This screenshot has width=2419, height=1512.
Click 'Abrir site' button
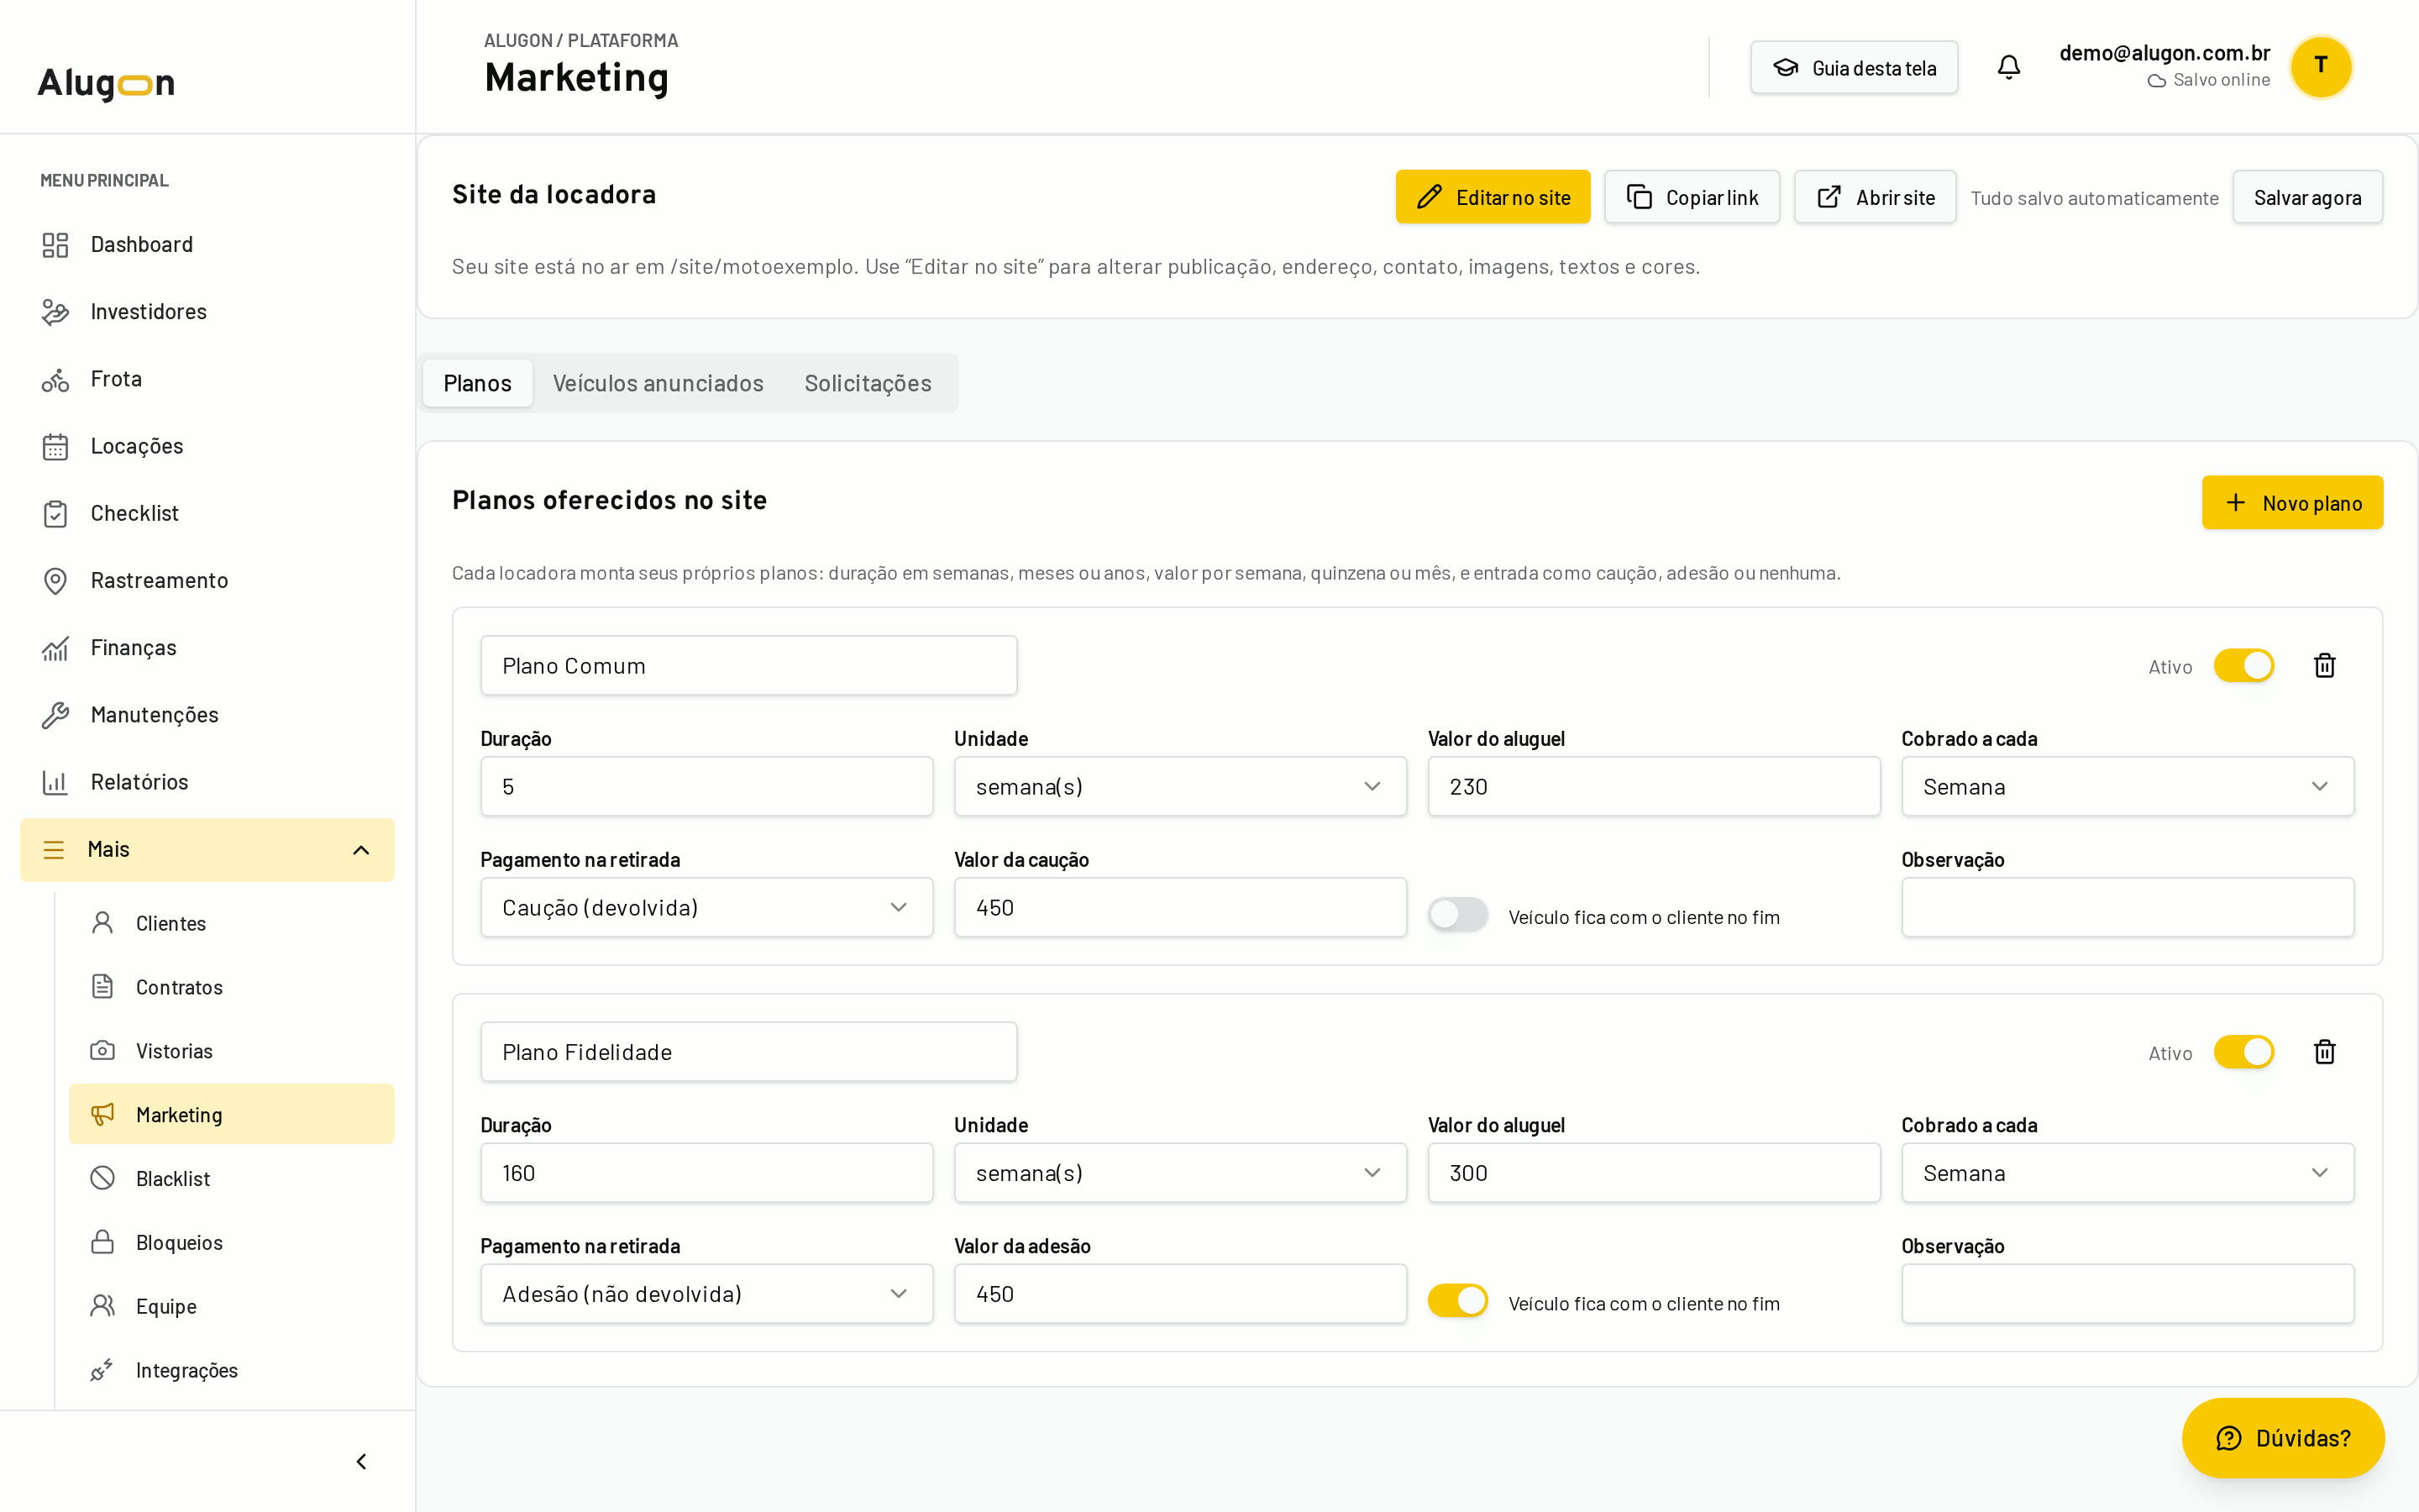point(1874,197)
